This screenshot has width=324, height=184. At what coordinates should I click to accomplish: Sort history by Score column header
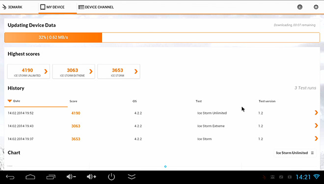(x=73, y=101)
